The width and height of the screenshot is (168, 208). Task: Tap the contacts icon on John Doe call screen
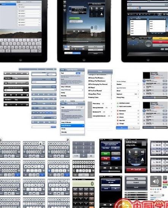coord(143,160)
